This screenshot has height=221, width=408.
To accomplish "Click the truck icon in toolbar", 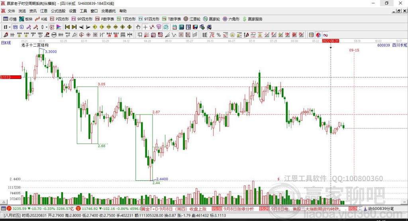I will pyautogui.click(x=209, y=27).
